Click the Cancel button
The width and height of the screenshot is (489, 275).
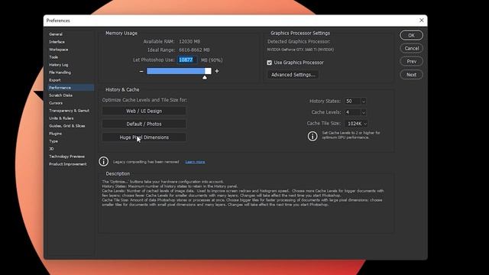click(411, 48)
